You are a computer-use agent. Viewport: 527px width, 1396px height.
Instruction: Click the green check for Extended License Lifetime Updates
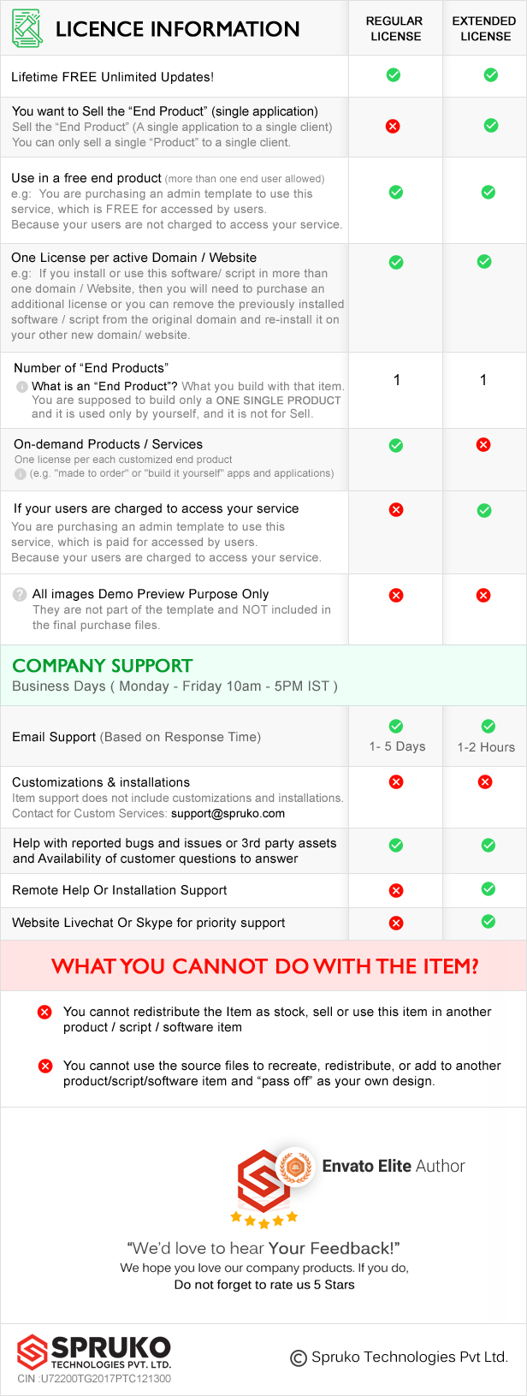coord(491,75)
